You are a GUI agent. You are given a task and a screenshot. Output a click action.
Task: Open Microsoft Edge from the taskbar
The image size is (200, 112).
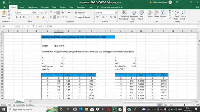tap(81, 109)
